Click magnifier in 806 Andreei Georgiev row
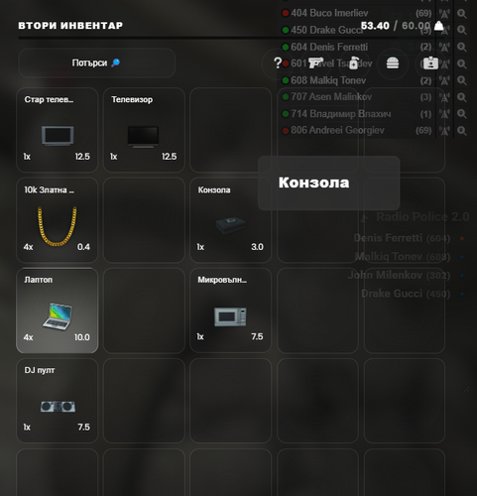477x496 pixels. pyautogui.click(x=462, y=131)
